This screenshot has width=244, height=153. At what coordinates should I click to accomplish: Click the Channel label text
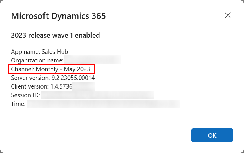tap(23, 69)
